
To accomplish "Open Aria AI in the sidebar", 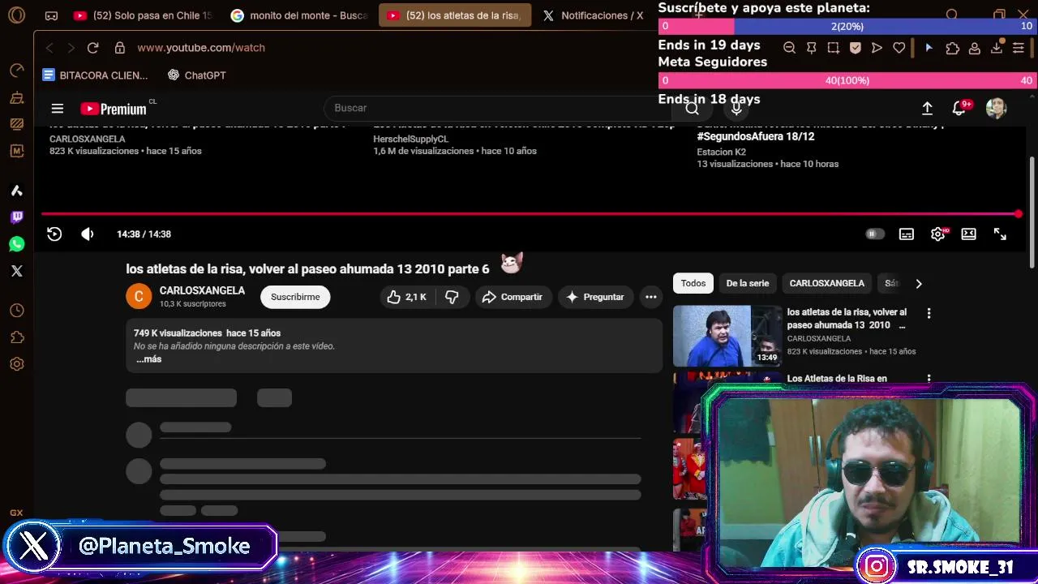I will (x=16, y=191).
